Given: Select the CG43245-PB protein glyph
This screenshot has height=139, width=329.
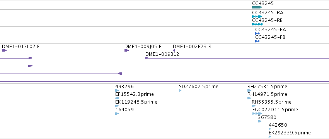Looking at the screenshot, I should click(x=257, y=41).
